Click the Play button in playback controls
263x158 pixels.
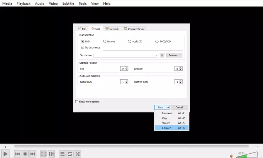coord(5,154)
